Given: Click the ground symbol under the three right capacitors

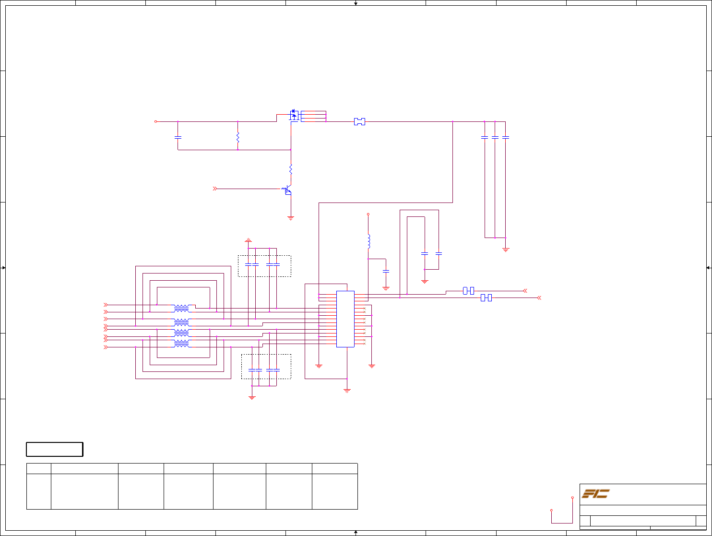Looking at the screenshot, I should coord(505,250).
